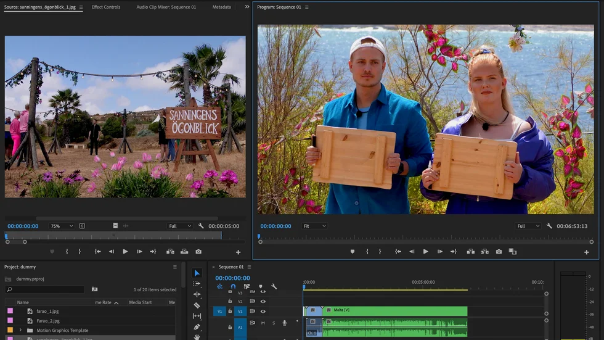Click Mark In in Source monitor
This screenshot has height=340, width=604.
[67, 252]
